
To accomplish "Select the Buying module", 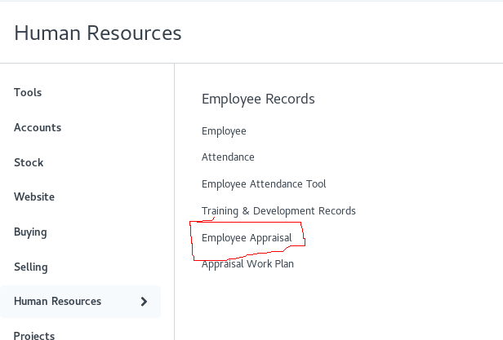I will click(30, 232).
